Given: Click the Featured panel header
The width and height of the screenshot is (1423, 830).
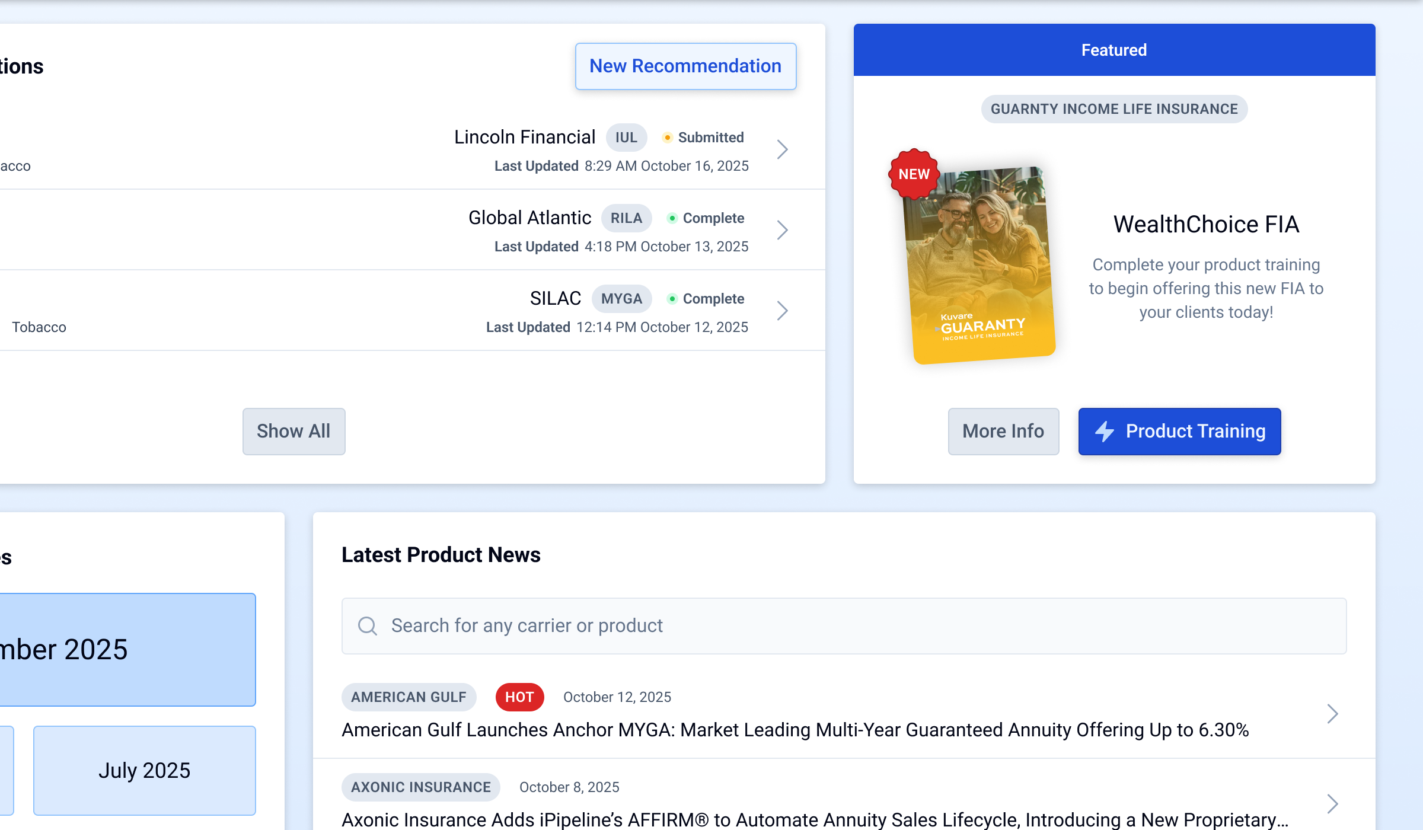Looking at the screenshot, I should (x=1115, y=50).
